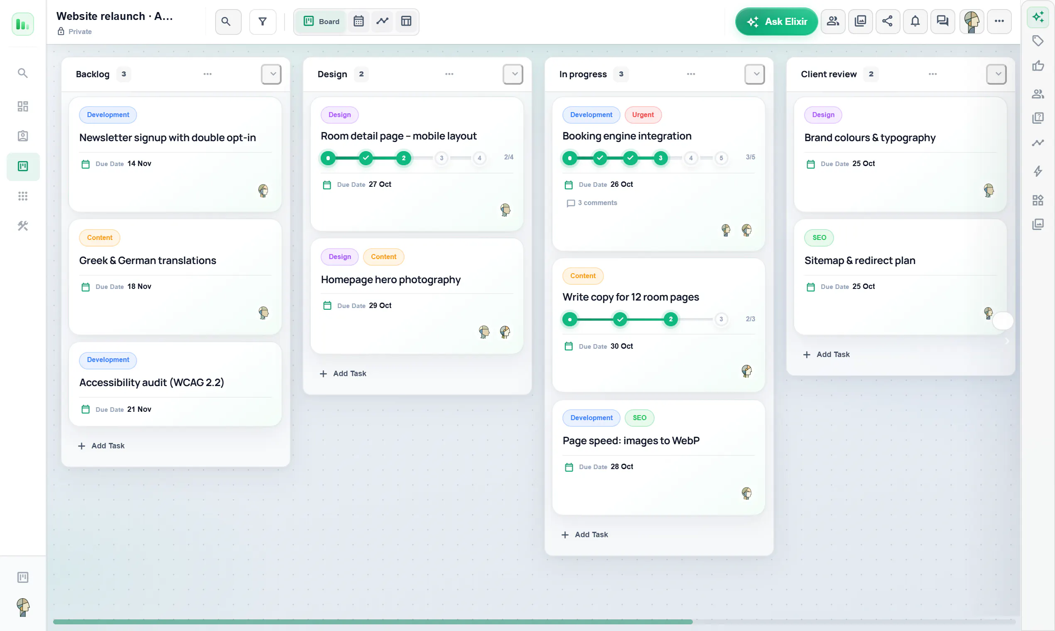Viewport: 1055px width, 631px height.
Task: Add Task in the Design column
Action: point(343,373)
